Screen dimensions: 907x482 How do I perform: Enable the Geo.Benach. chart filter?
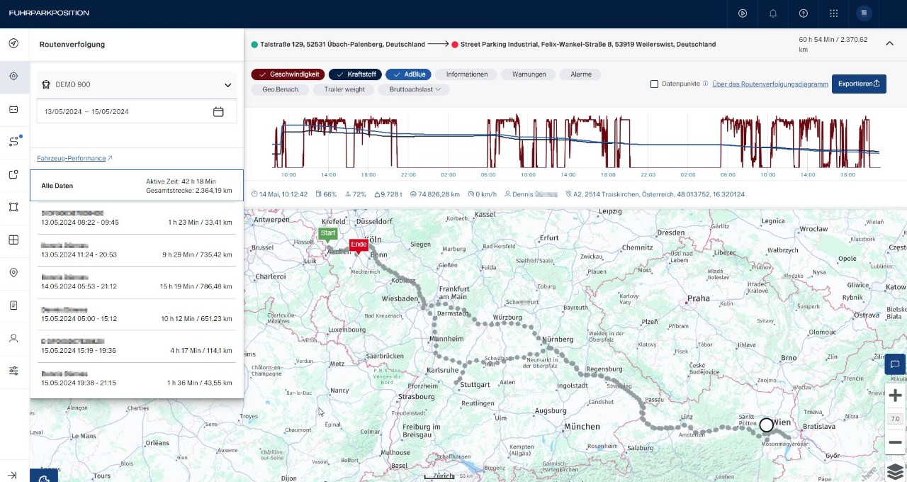point(281,89)
